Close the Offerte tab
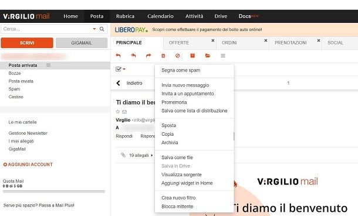The height and width of the screenshot is (216, 358). click(x=213, y=40)
